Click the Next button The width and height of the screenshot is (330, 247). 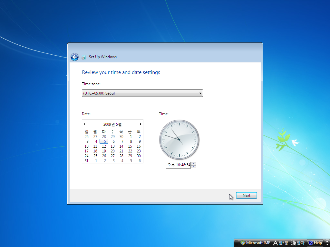pyautogui.click(x=246, y=195)
